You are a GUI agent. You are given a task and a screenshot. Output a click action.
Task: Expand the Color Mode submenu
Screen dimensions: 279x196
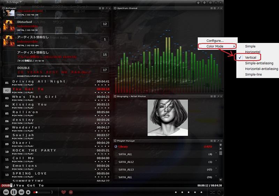coord(217,46)
